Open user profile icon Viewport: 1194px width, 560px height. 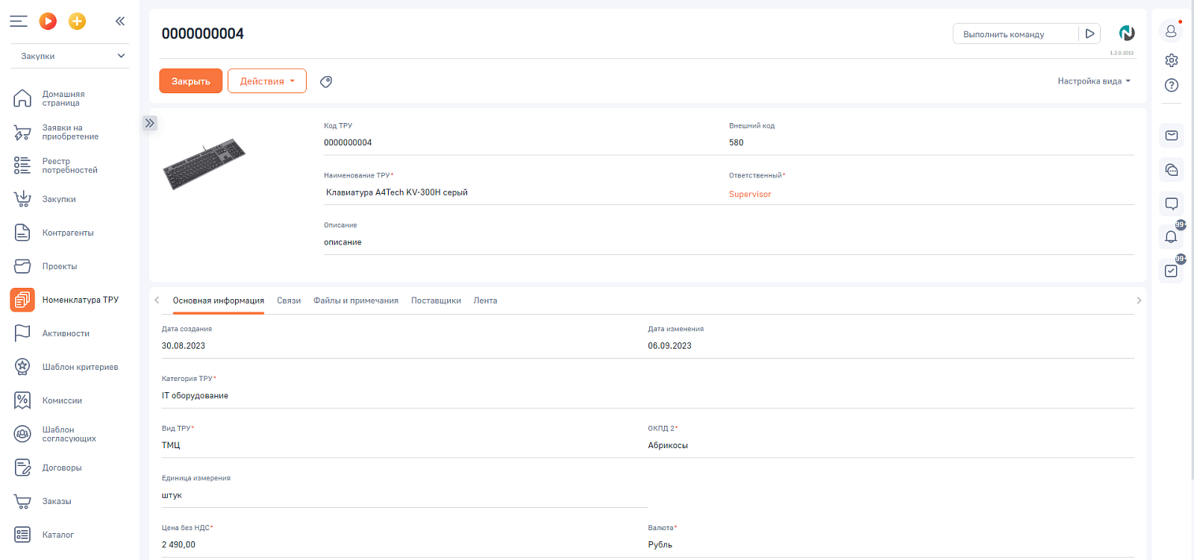1171,31
